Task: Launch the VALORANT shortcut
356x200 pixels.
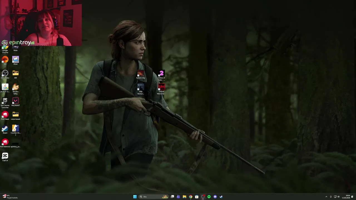Action: tap(16, 102)
